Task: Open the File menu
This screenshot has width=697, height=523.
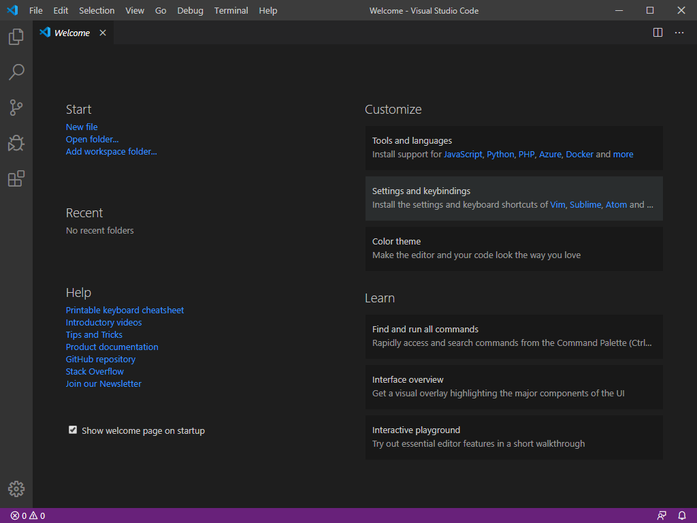Action: click(x=36, y=10)
